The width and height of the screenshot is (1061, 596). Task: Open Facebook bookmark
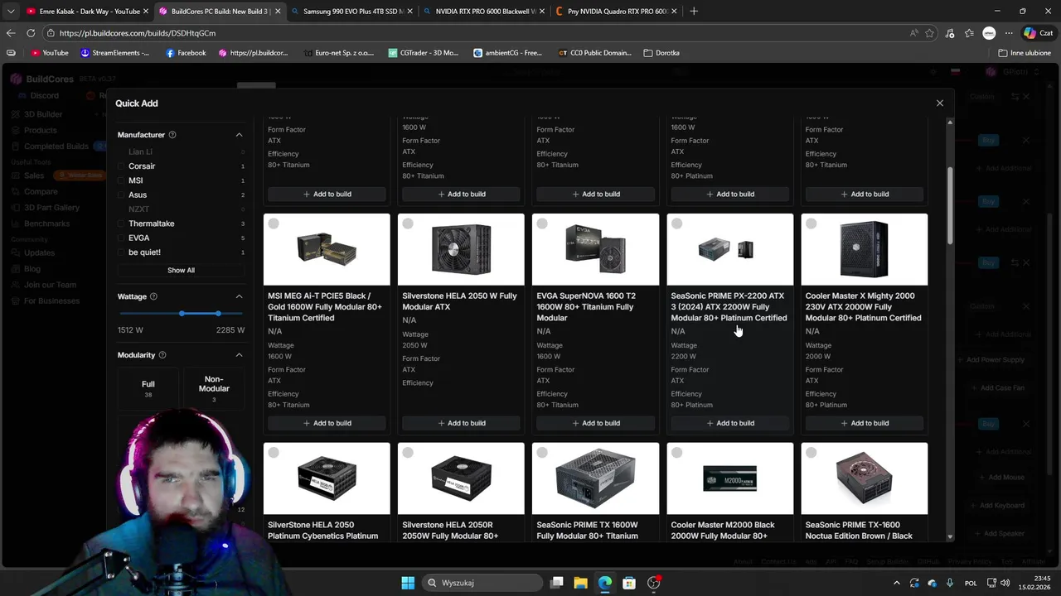pyautogui.click(x=186, y=53)
